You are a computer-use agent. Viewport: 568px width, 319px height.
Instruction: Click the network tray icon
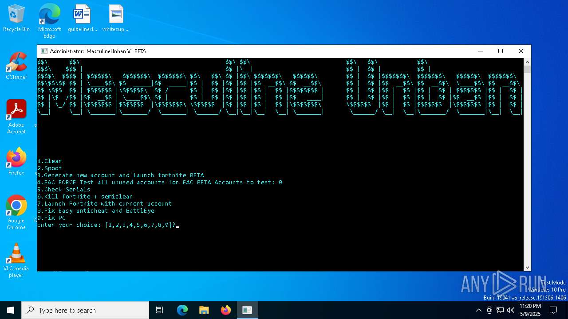click(500, 310)
